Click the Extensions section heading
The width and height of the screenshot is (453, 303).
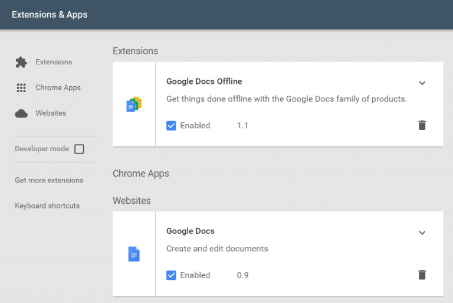135,51
